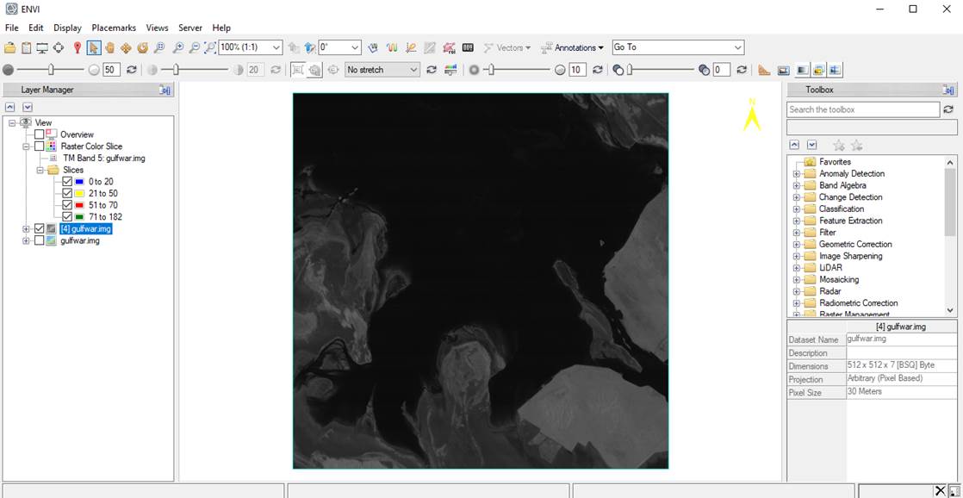Open the Display menu
Viewport: 963px width, 498px height.
click(x=67, y=28)
